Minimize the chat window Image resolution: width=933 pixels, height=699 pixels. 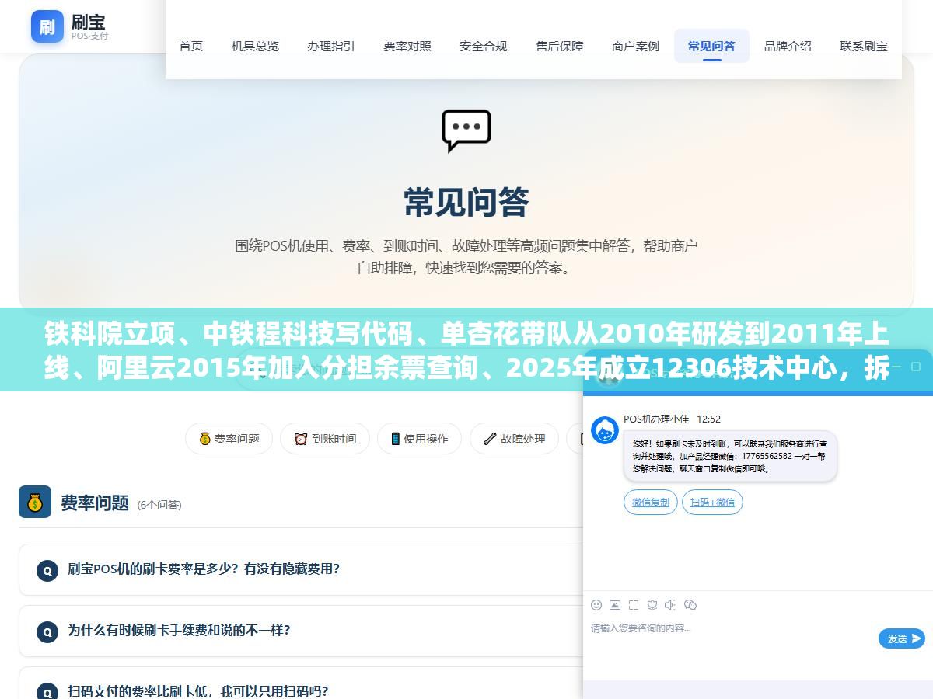(897, 367)
